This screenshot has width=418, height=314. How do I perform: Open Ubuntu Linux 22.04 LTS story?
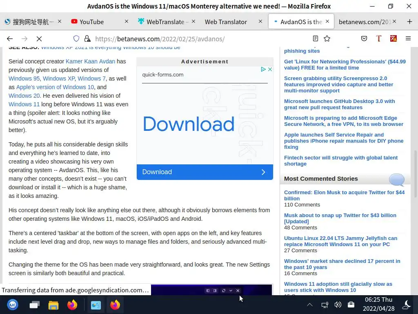pyautogui.click(x=340, y=241)
